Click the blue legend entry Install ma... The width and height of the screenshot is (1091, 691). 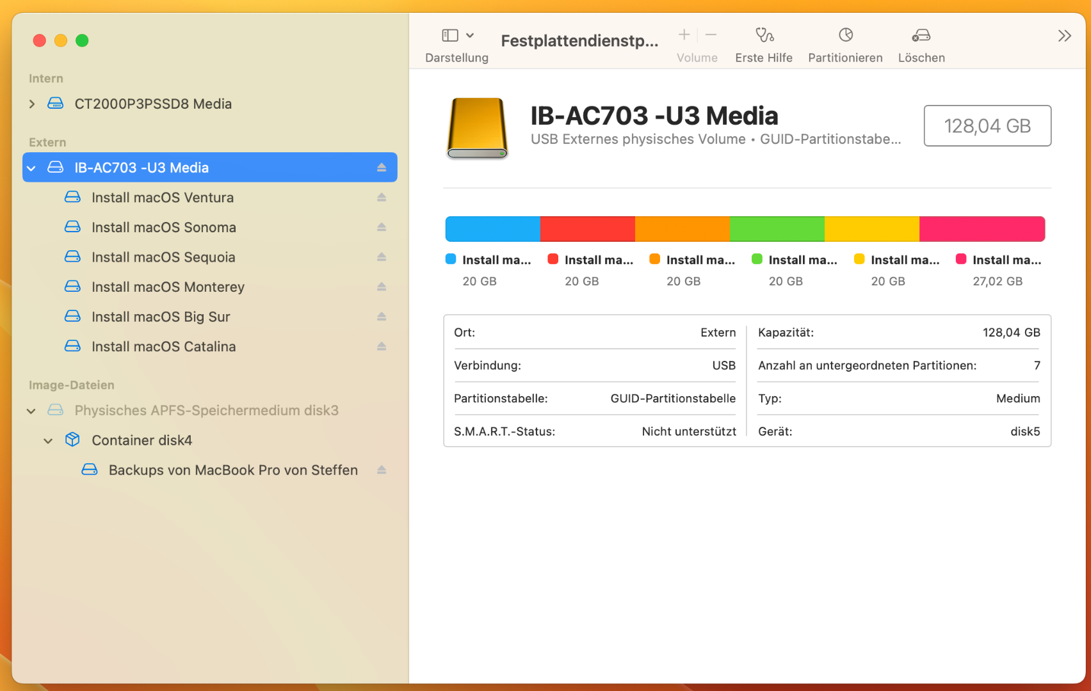click(x=489, y=270)
